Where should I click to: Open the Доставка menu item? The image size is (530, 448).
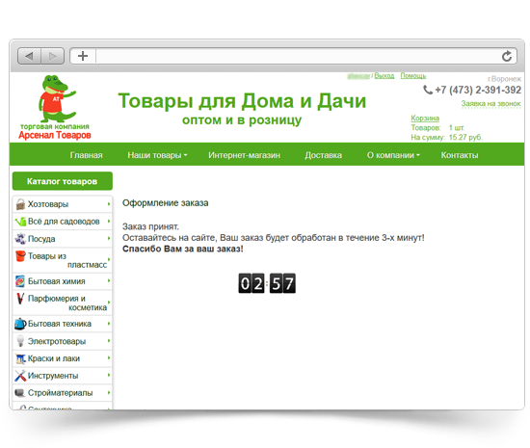pos(323,155)
